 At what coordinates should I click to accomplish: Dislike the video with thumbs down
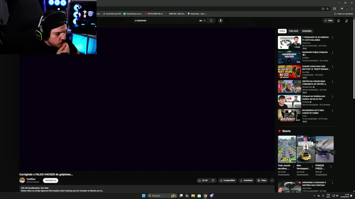pos(213,180)
